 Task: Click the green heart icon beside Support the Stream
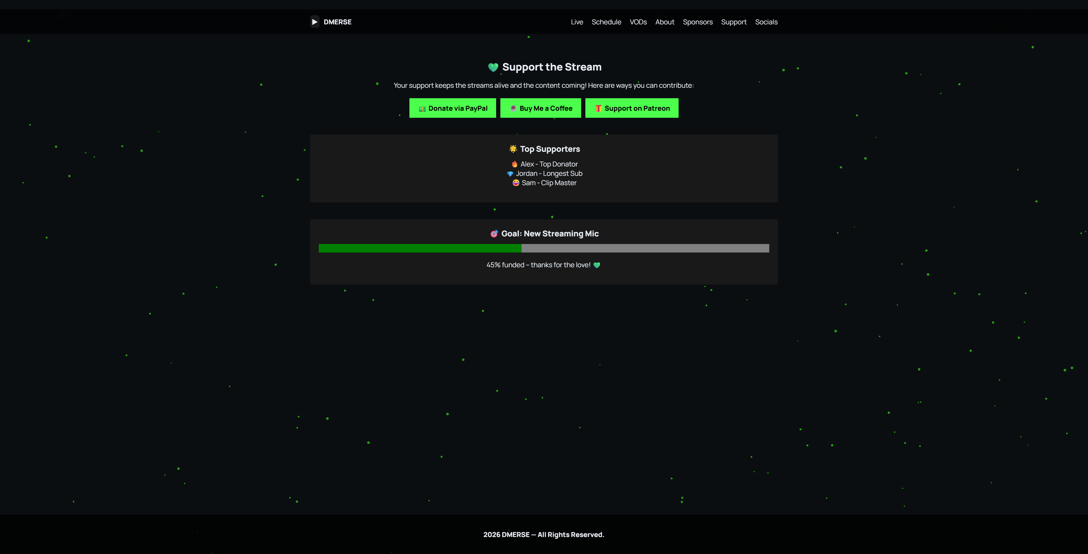point(493,66)
